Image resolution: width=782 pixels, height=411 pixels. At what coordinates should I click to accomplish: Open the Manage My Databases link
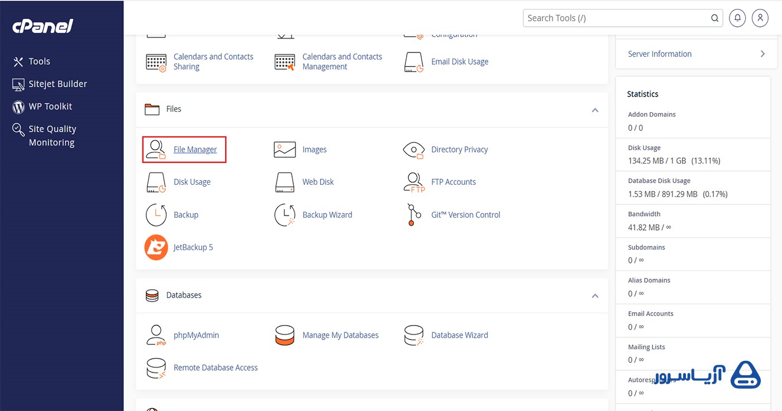[x=341, y=335]
